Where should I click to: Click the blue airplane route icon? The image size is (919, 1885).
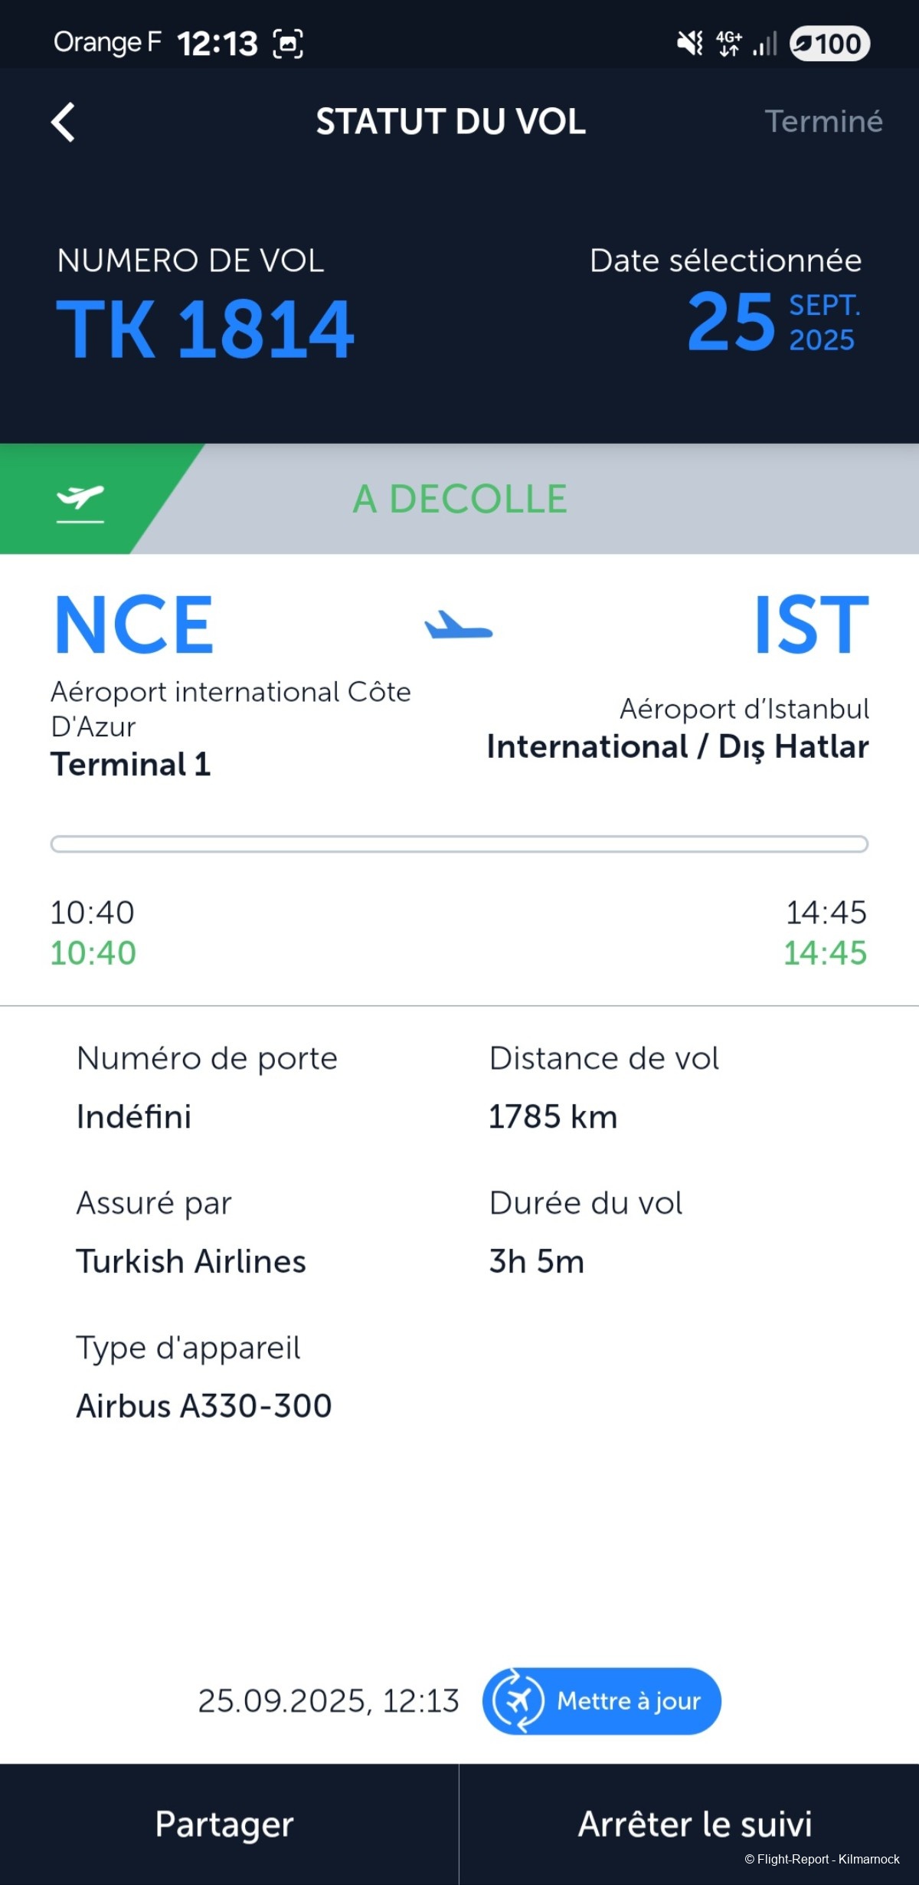tap(459, 625)
